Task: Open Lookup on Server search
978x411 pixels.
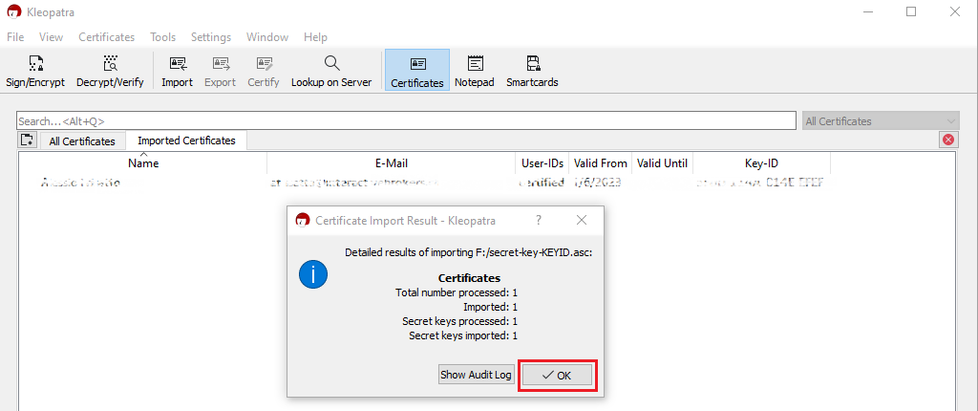Action: pos(331,71)
